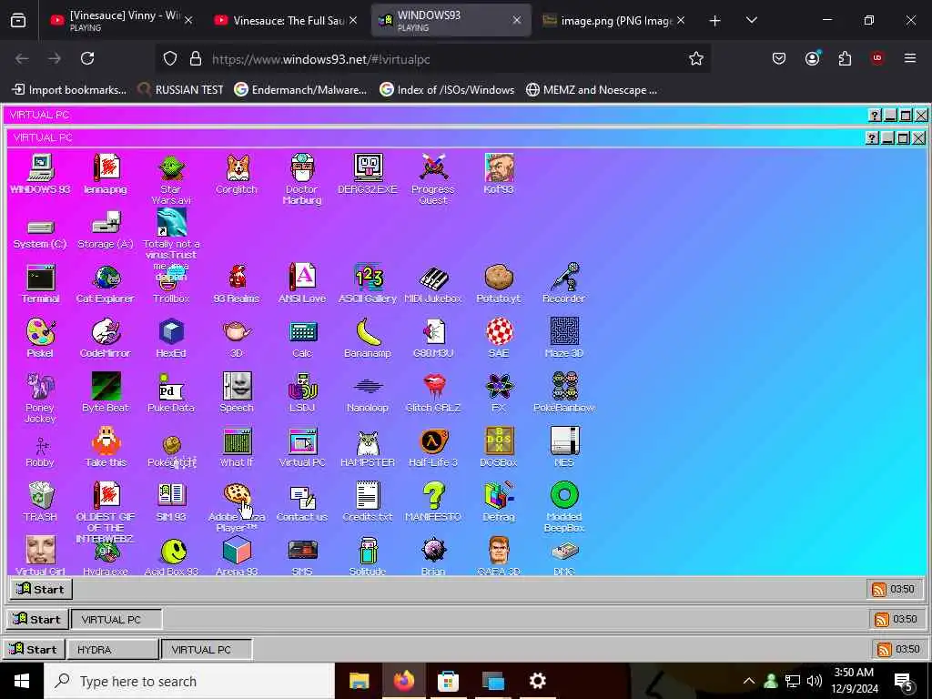932x699 pixels.
Task: Launch the Virtual PC desktop icon
Action: [302, 447]
